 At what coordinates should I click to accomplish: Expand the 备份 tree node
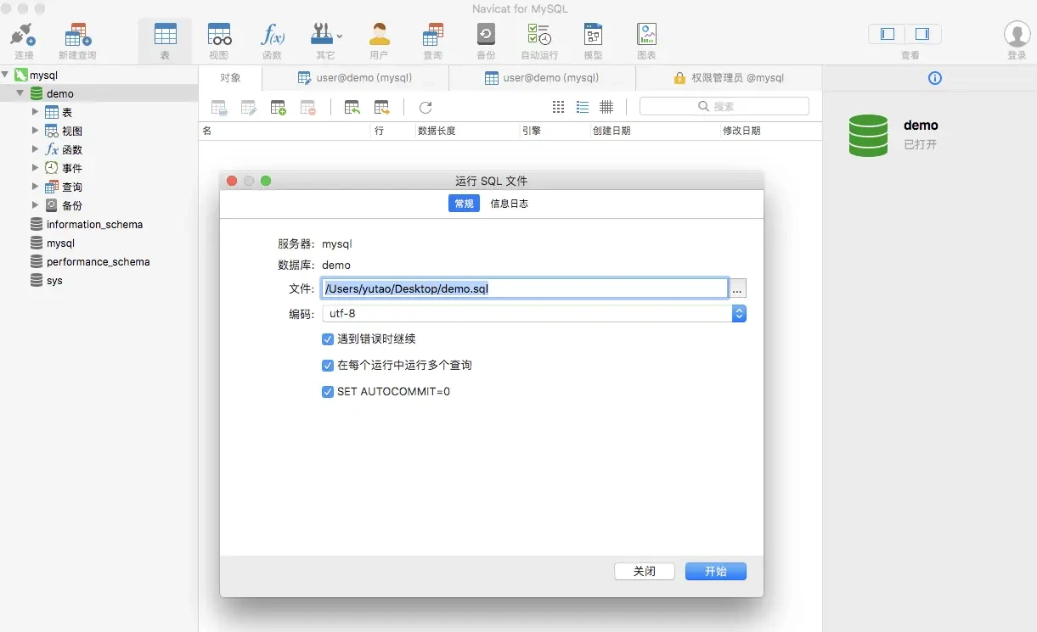click(35, 205)
